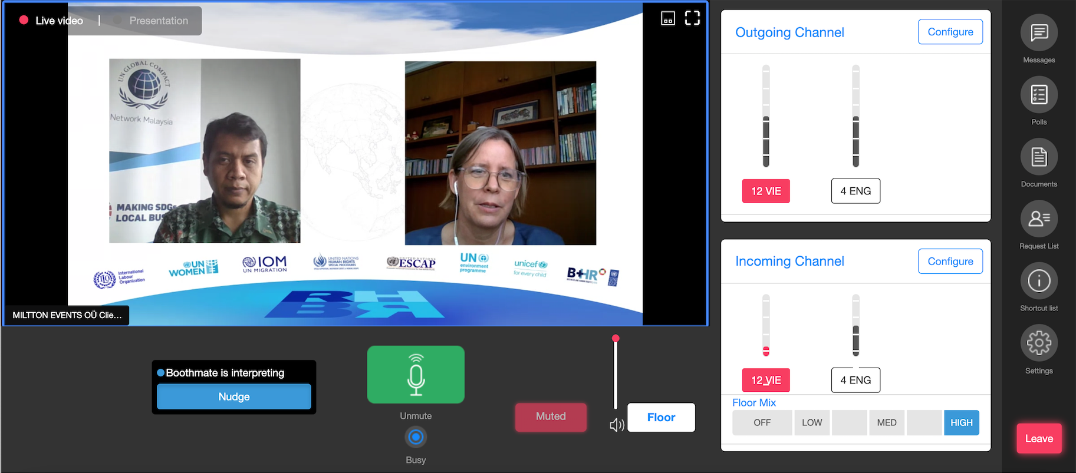1076x473 pixels.
Task: Select the Live video tab
Action: click(58, 21)
